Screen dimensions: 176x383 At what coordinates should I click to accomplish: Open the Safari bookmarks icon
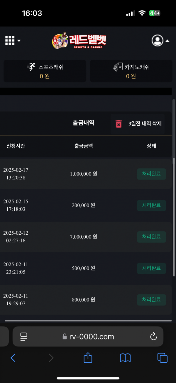pyautogui.click(x=125, y=358)
